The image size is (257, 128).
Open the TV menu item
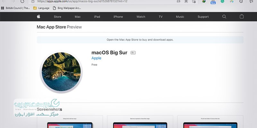(161, 17)
